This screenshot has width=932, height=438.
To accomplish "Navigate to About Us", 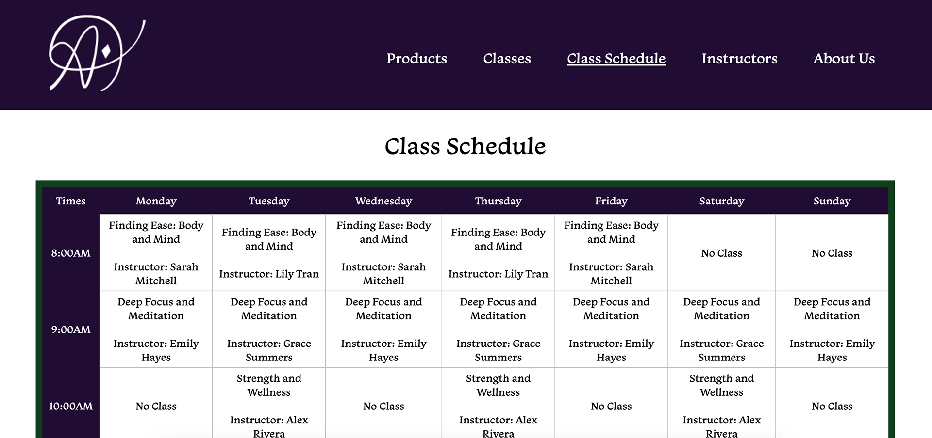I will coord(844,59).
